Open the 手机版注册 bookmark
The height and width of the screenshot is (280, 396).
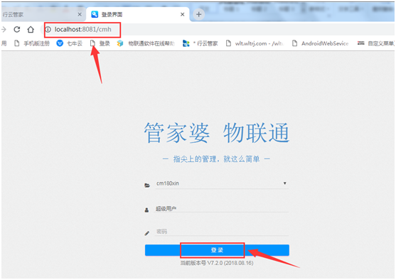[x=32, y=43]
